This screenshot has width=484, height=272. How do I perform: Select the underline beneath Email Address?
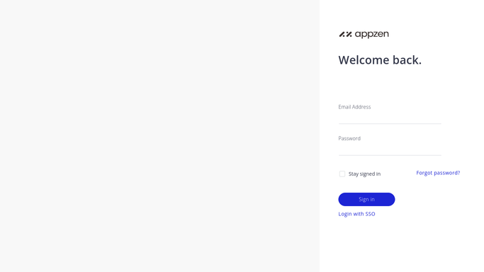(x=390, y=124)
